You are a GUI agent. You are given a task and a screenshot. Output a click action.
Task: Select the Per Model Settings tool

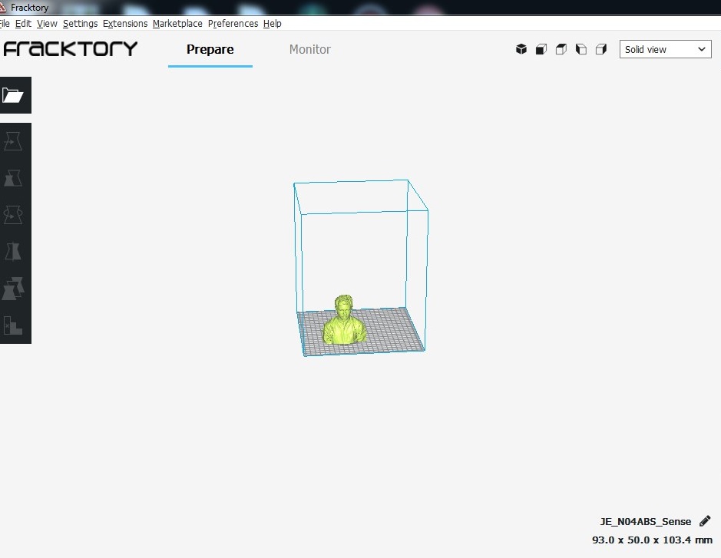(x=13, y=288)
